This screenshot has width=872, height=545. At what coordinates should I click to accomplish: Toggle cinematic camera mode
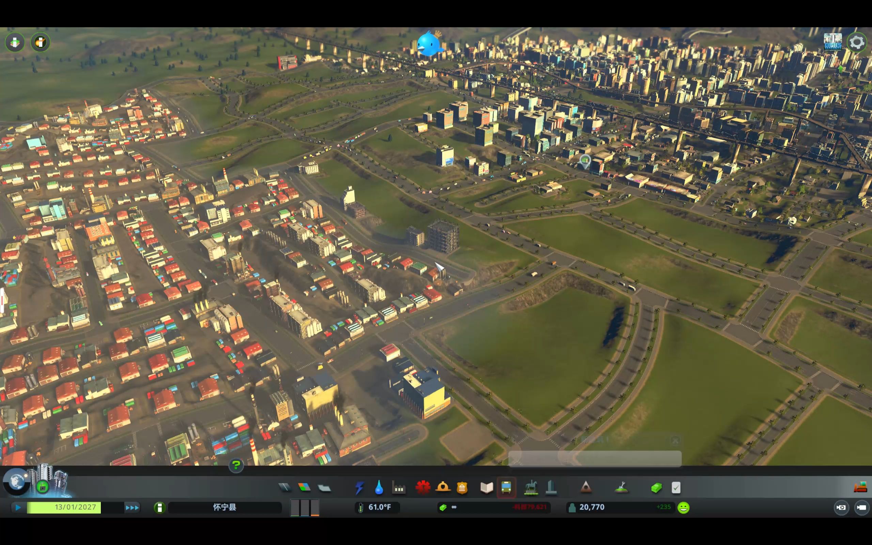[841, 508]
